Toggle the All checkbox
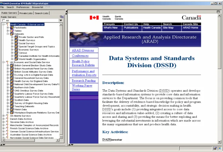Screen dimensions: 223x152 tap(4, 20)
